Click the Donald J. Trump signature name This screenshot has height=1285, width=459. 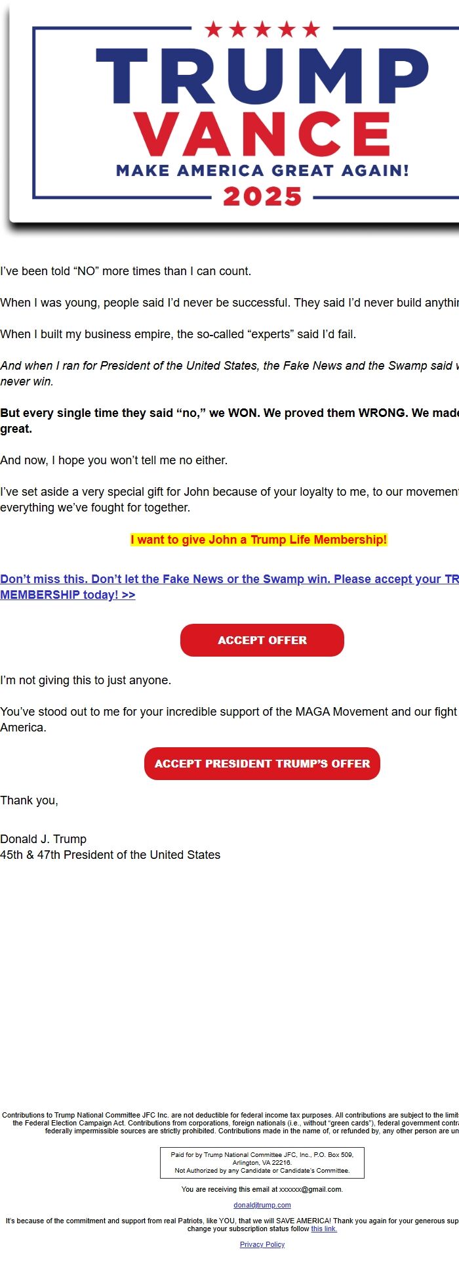(x=43, y=839)
